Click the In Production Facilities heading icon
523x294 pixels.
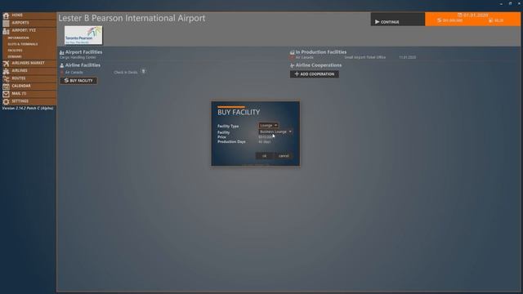coord(293,52)
